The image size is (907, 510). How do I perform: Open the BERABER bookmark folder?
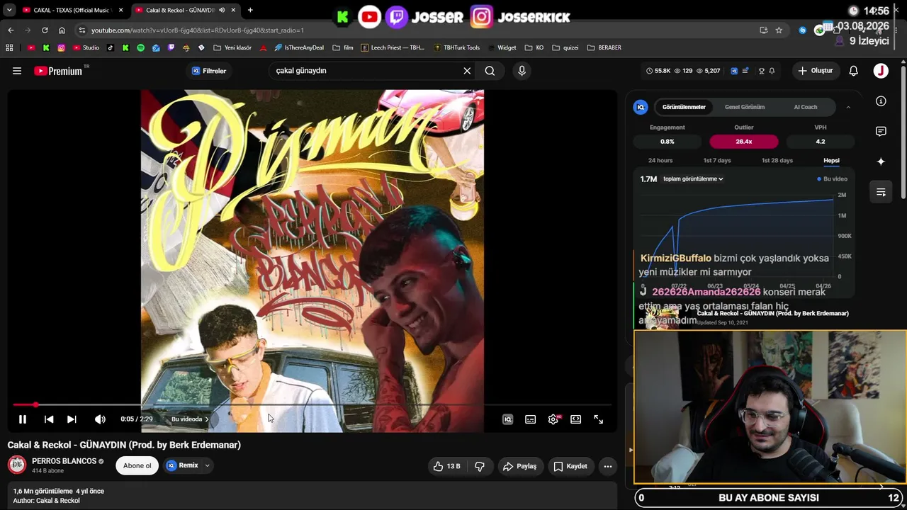[604, 47]
